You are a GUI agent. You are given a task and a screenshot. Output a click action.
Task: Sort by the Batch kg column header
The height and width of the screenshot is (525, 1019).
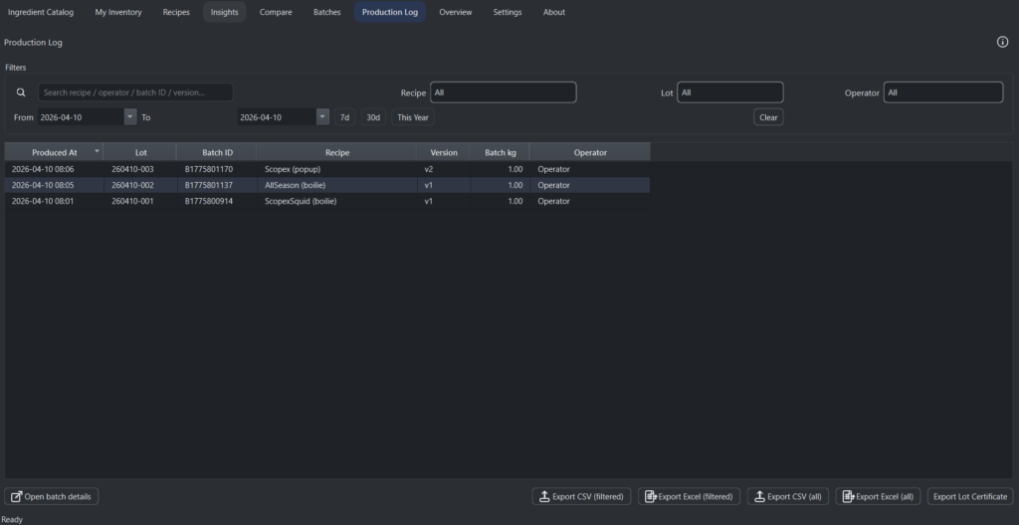pos(500,152)
